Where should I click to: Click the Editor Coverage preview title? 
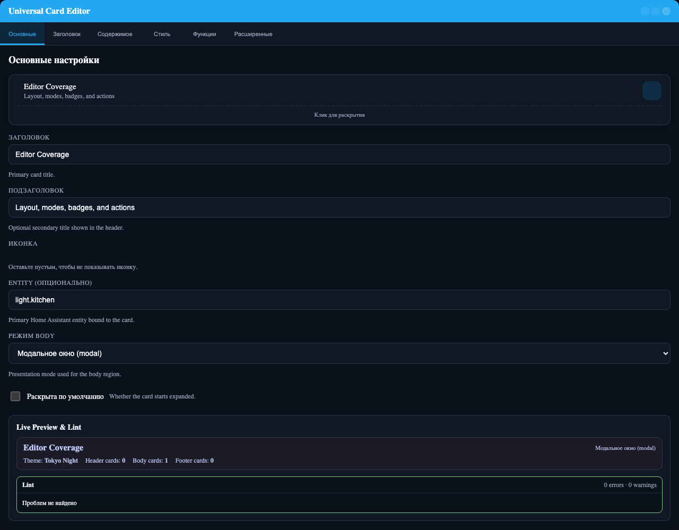point(53,448)
